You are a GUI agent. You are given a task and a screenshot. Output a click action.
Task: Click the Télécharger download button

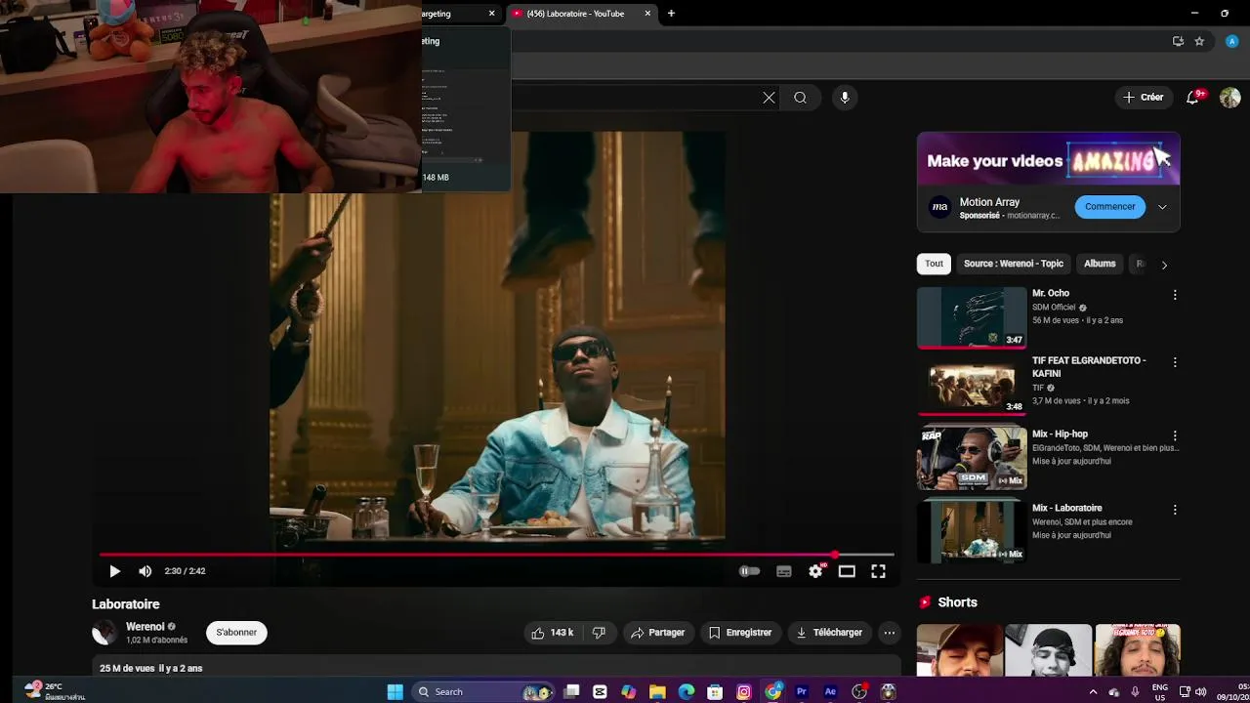829,633
